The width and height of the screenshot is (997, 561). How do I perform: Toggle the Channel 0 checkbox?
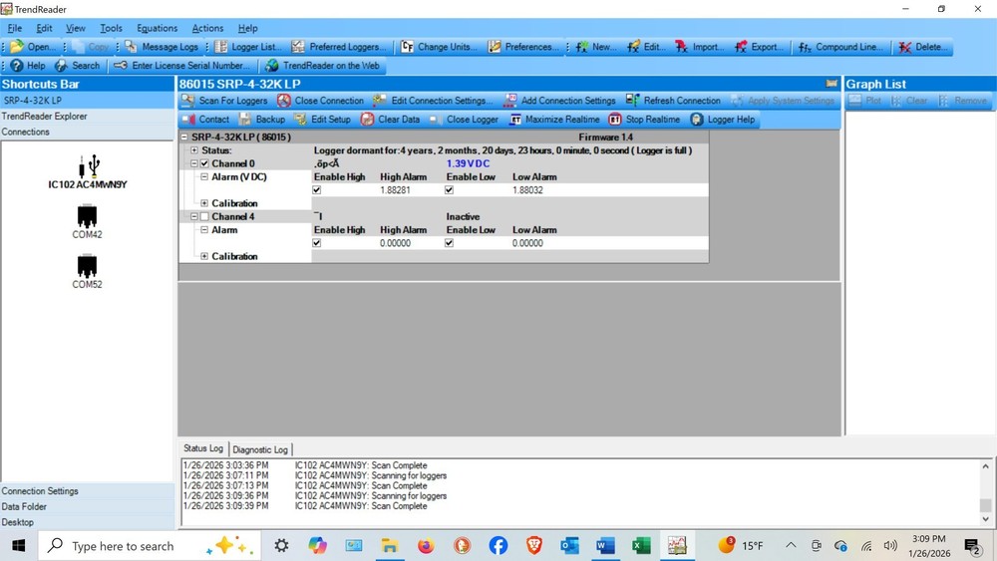(x=205, y=163)
